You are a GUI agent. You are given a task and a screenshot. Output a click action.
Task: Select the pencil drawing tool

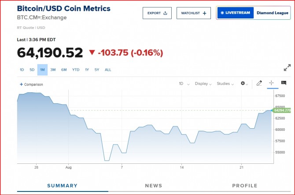259,83
